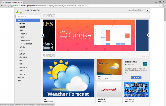Open 新聞與天氣 category
The width and height of the screenshot is (166, 106).
(23, 67)
